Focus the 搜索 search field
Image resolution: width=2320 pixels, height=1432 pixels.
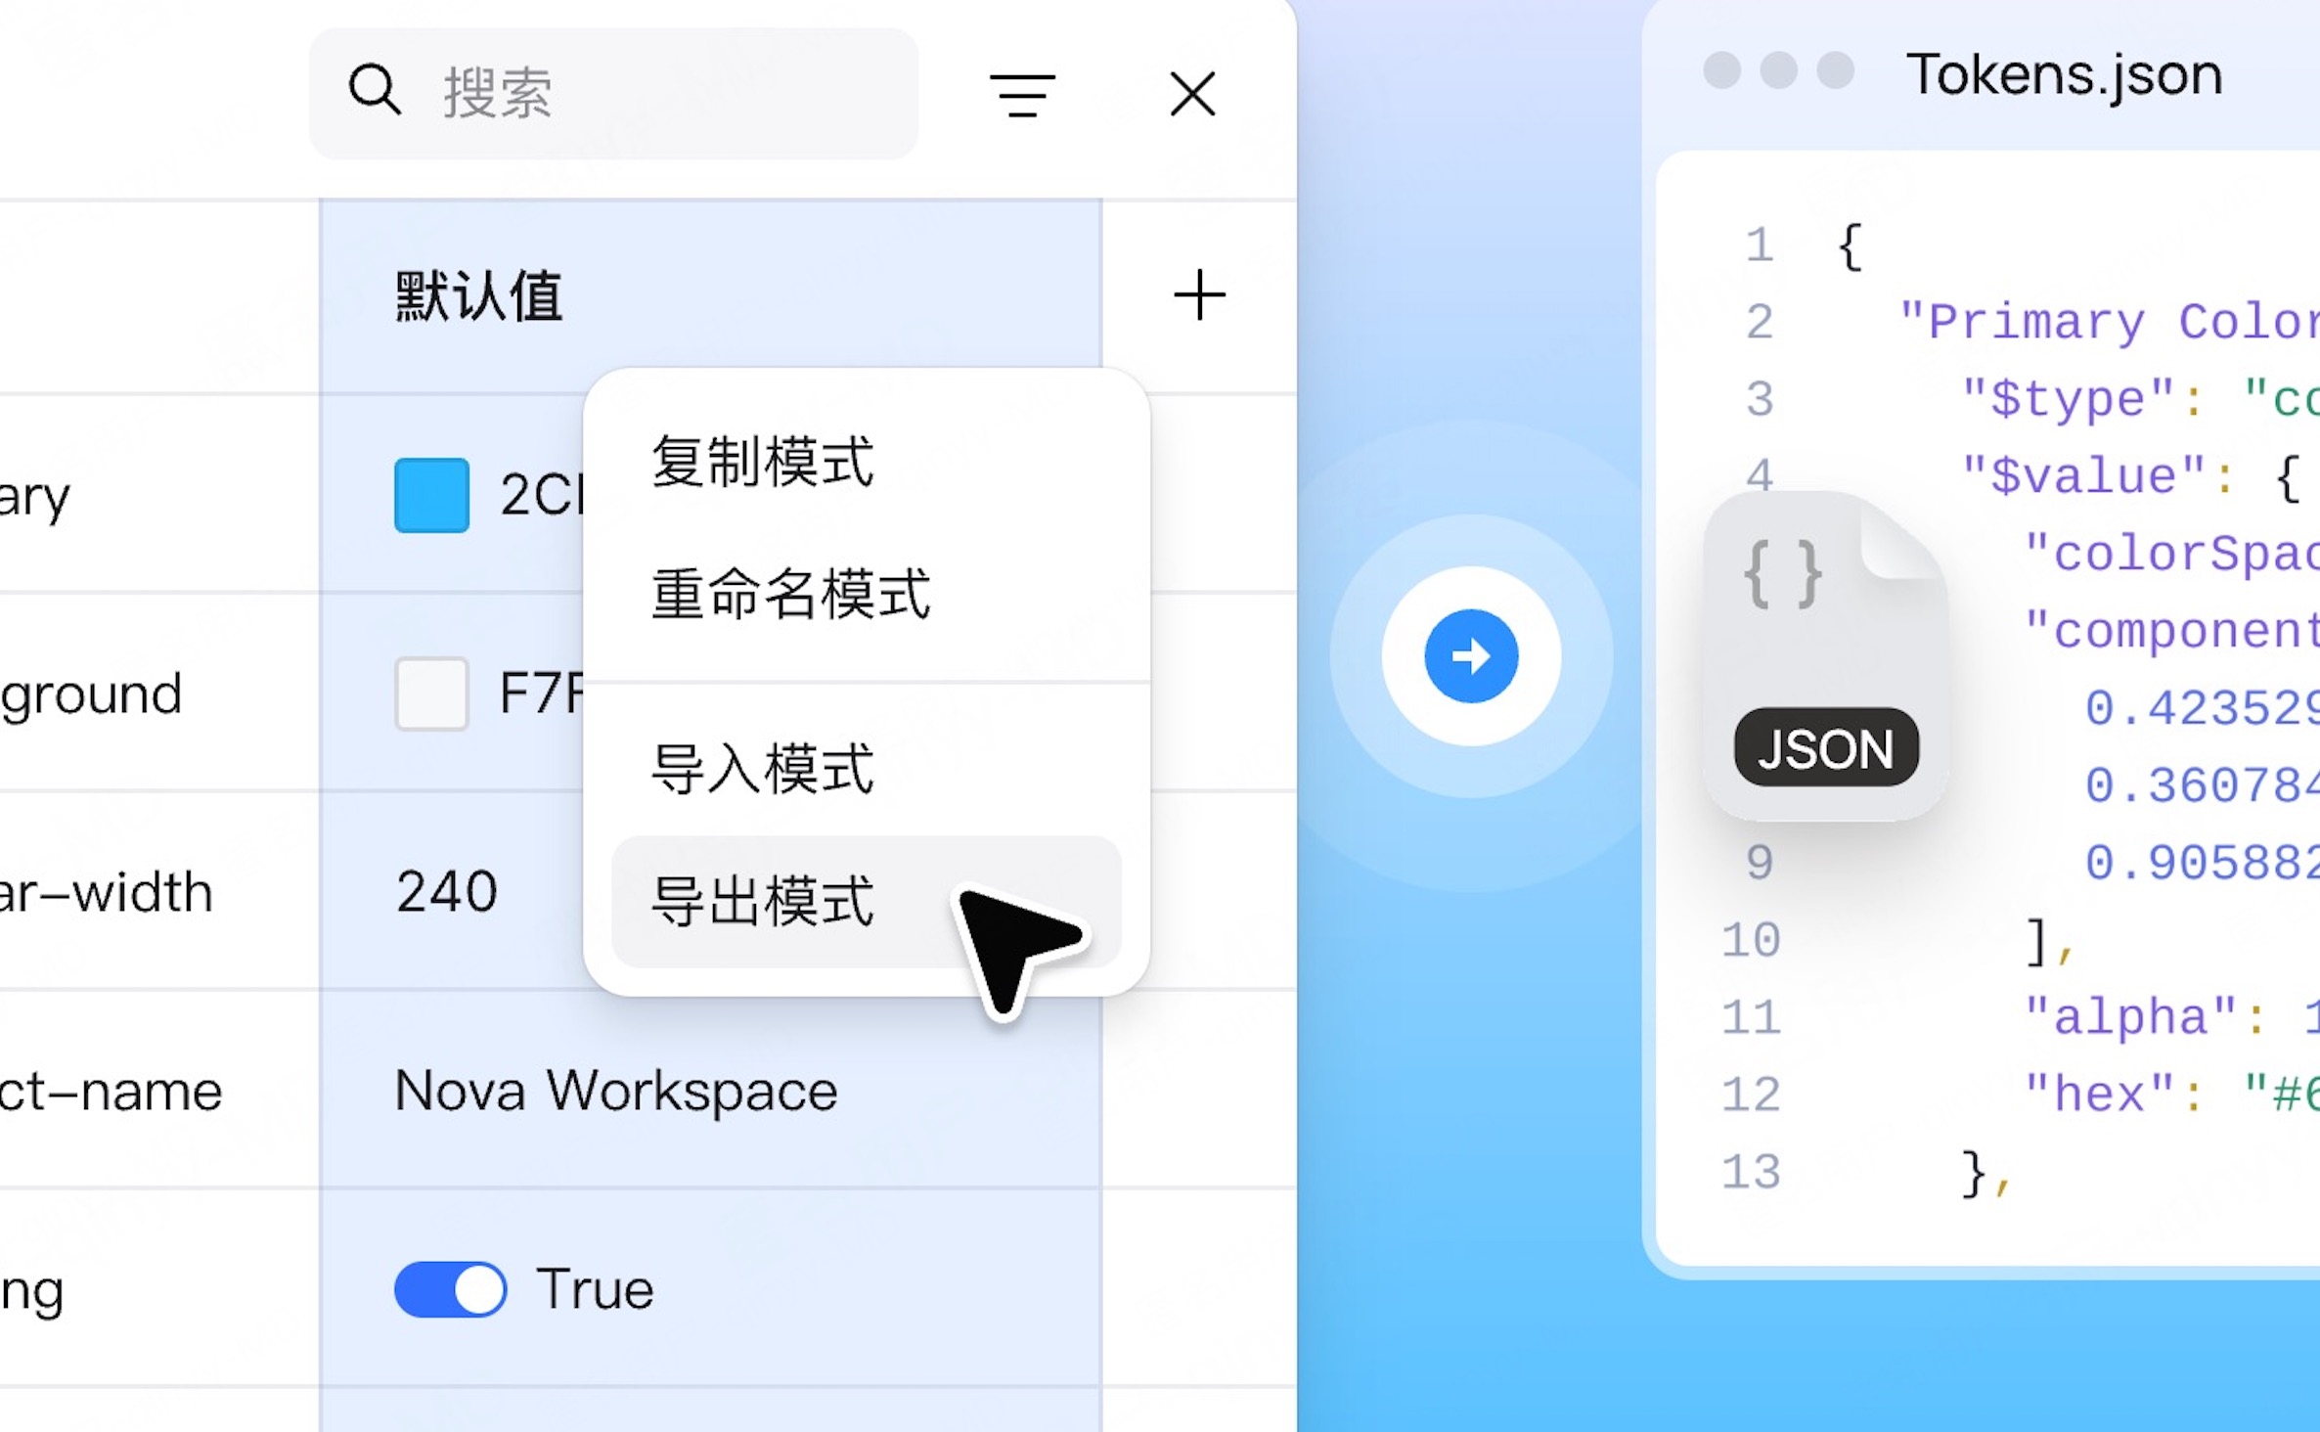pyautogui.click(x=613, y=94)
